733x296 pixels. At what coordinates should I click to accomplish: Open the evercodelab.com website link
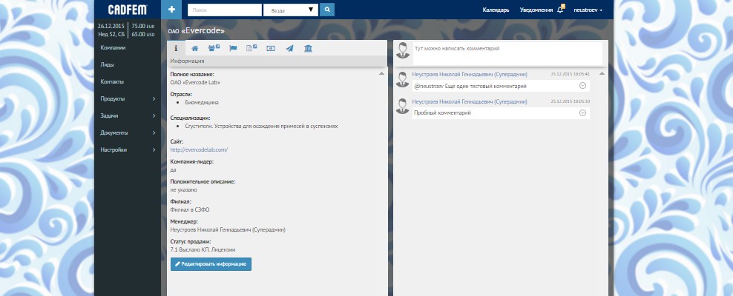[x=199, y=149]
